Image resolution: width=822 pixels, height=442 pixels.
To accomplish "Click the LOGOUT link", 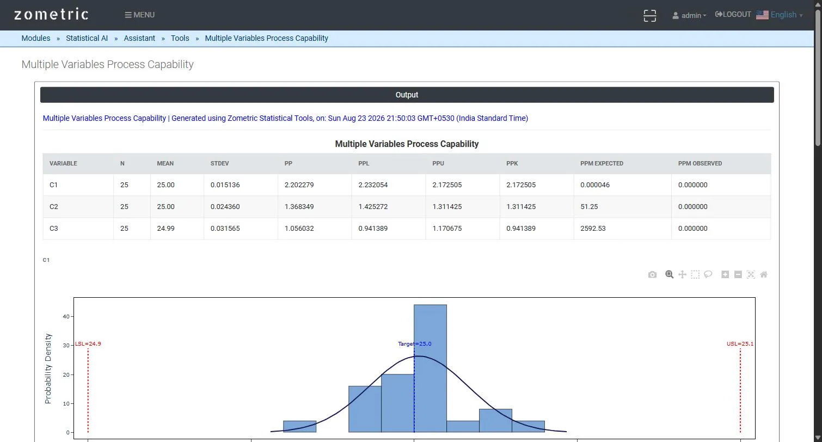I will click(x=733, y=14).
